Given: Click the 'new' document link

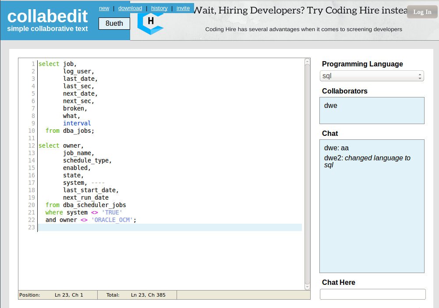Looking at the screenshot, I should point(104,8).
